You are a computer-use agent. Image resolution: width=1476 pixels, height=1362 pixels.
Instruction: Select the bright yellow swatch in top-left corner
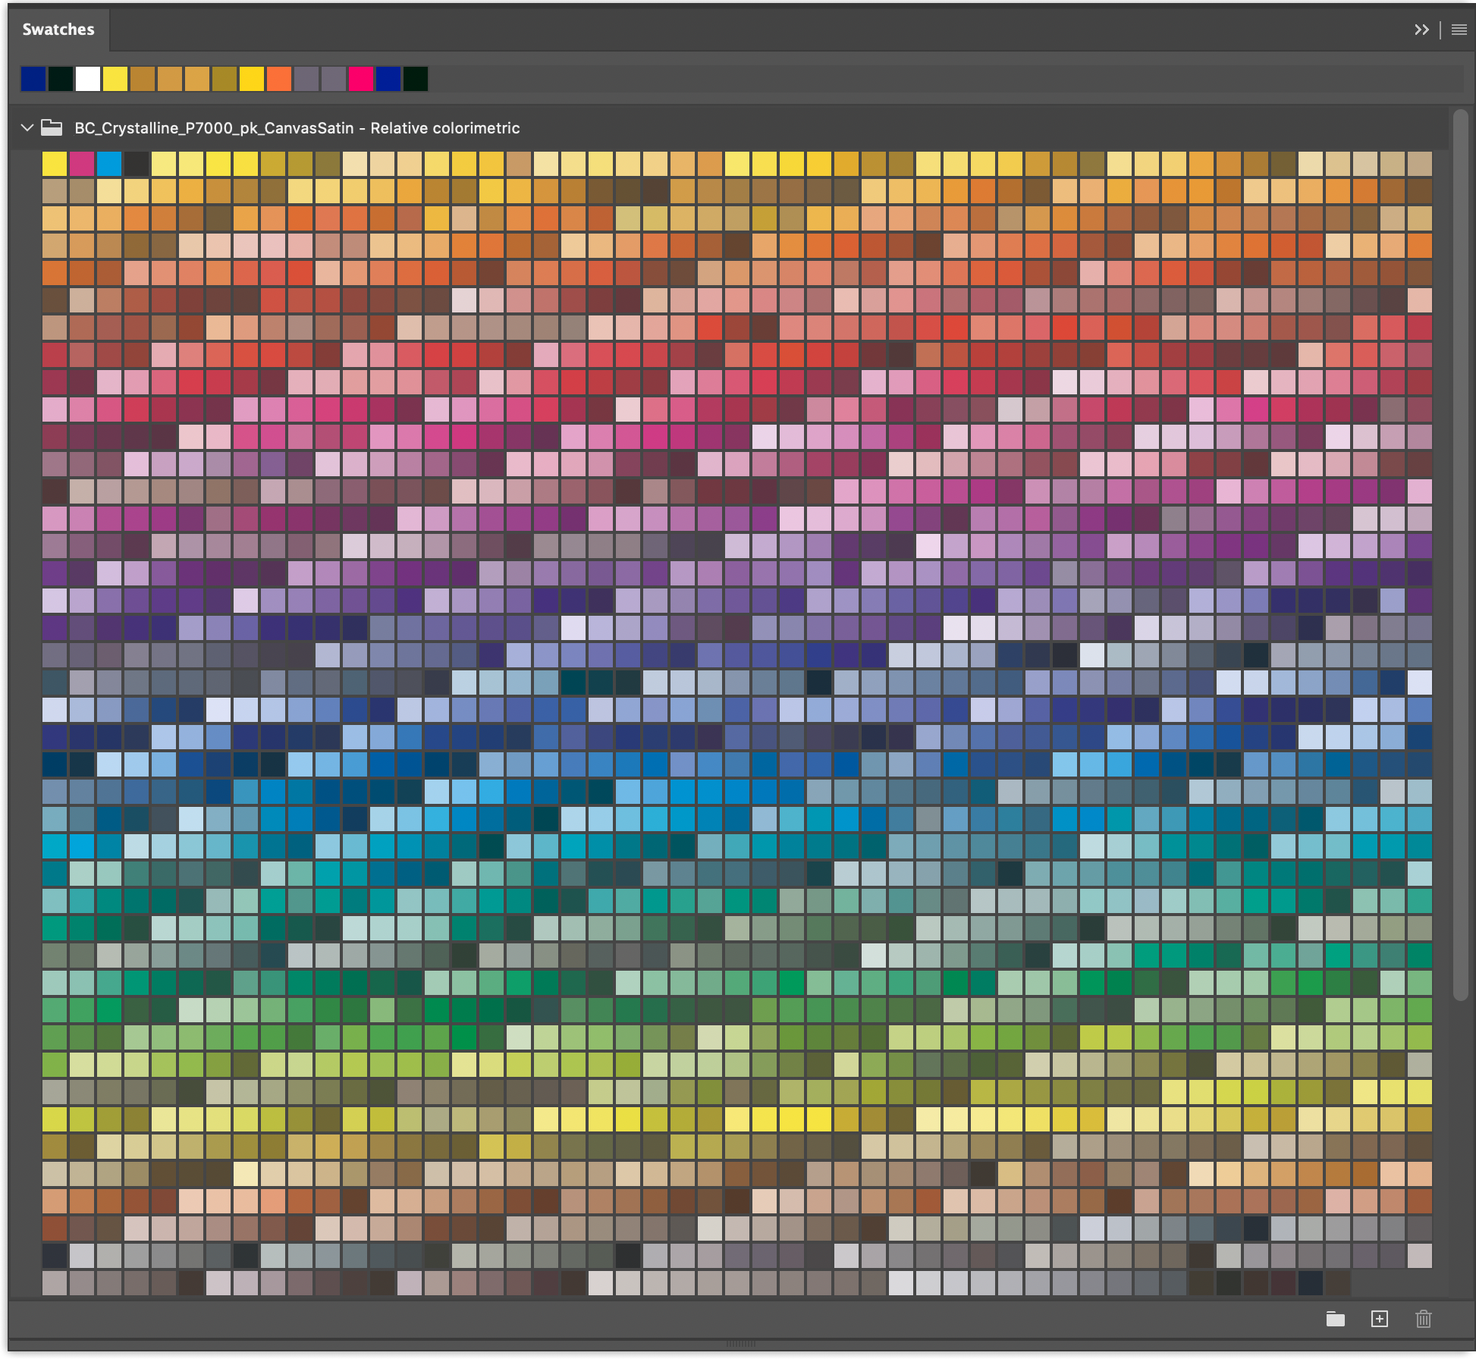pos(55,163)
